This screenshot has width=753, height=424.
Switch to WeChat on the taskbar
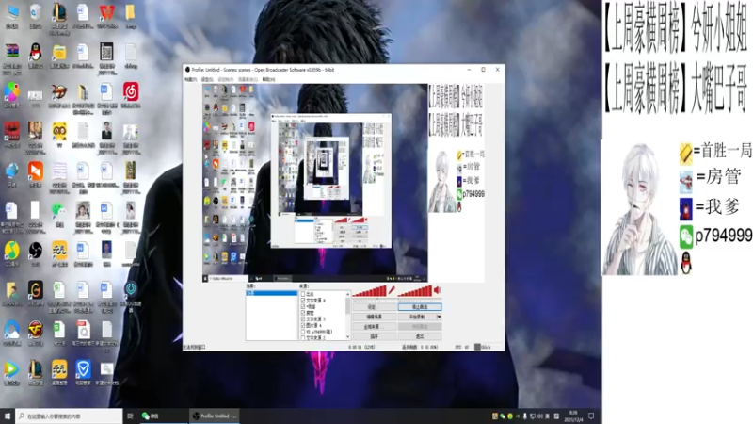click(162, 416)
